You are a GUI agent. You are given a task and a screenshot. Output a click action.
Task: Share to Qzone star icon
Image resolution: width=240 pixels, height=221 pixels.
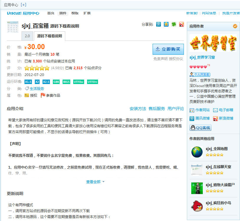click(x=166, y=24)
